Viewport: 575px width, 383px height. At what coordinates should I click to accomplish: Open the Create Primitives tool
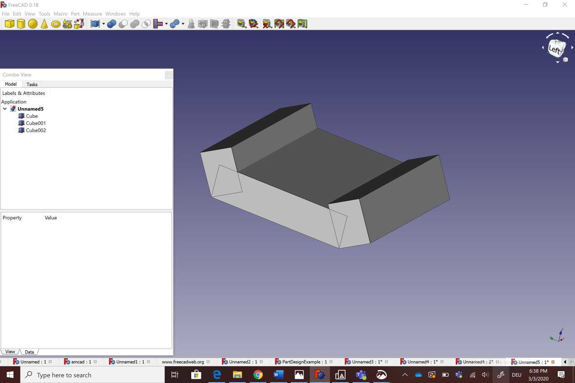point(67,24)
